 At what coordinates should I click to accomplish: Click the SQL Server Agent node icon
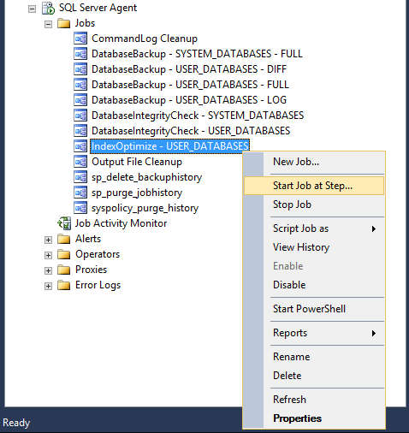click(x=48, y=8)
